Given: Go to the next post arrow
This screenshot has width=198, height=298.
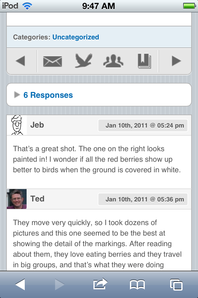Looking at the screenshot, I should [x=176, y=61].
